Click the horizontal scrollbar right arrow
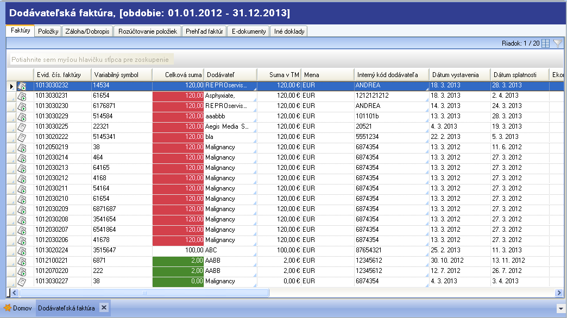 [559, 292]
